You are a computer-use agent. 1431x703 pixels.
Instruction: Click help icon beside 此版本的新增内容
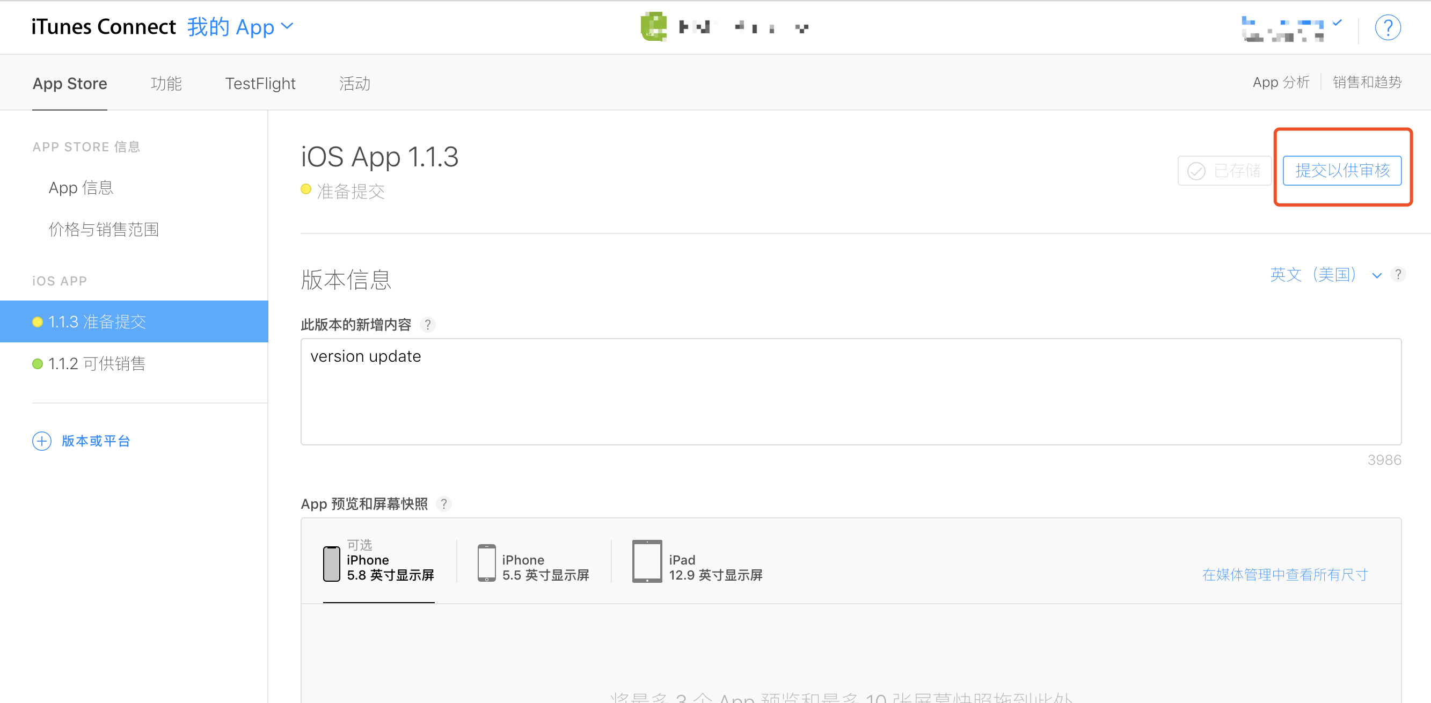[x=427, y=325]
